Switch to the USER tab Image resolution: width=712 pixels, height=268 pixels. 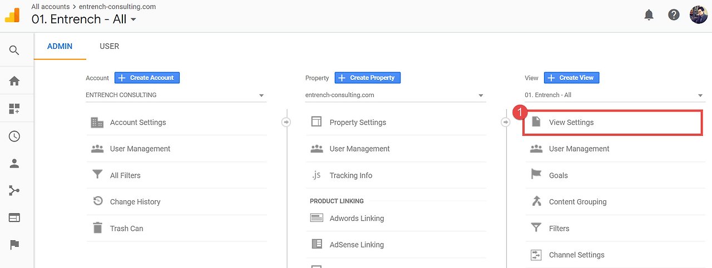(109, 46)
